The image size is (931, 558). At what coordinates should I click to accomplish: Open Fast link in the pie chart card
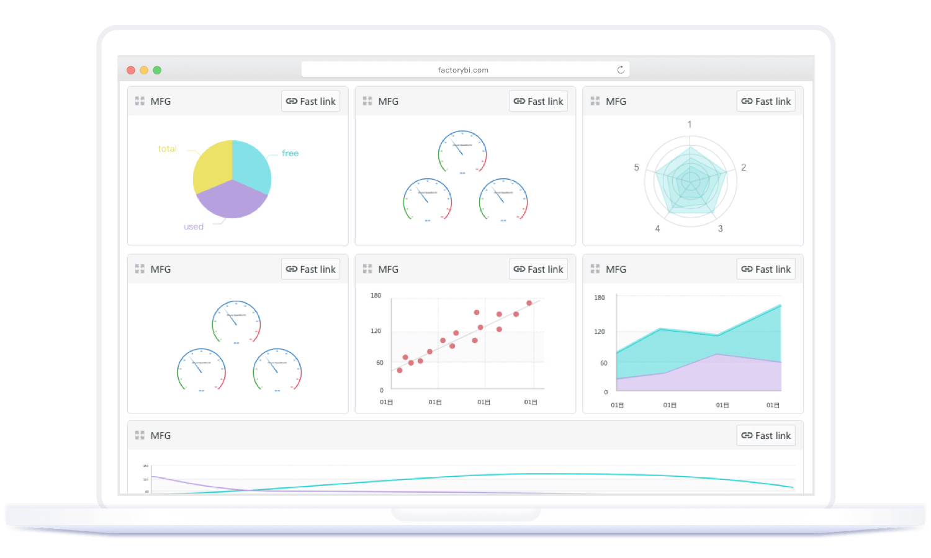[x=311, y=101]
